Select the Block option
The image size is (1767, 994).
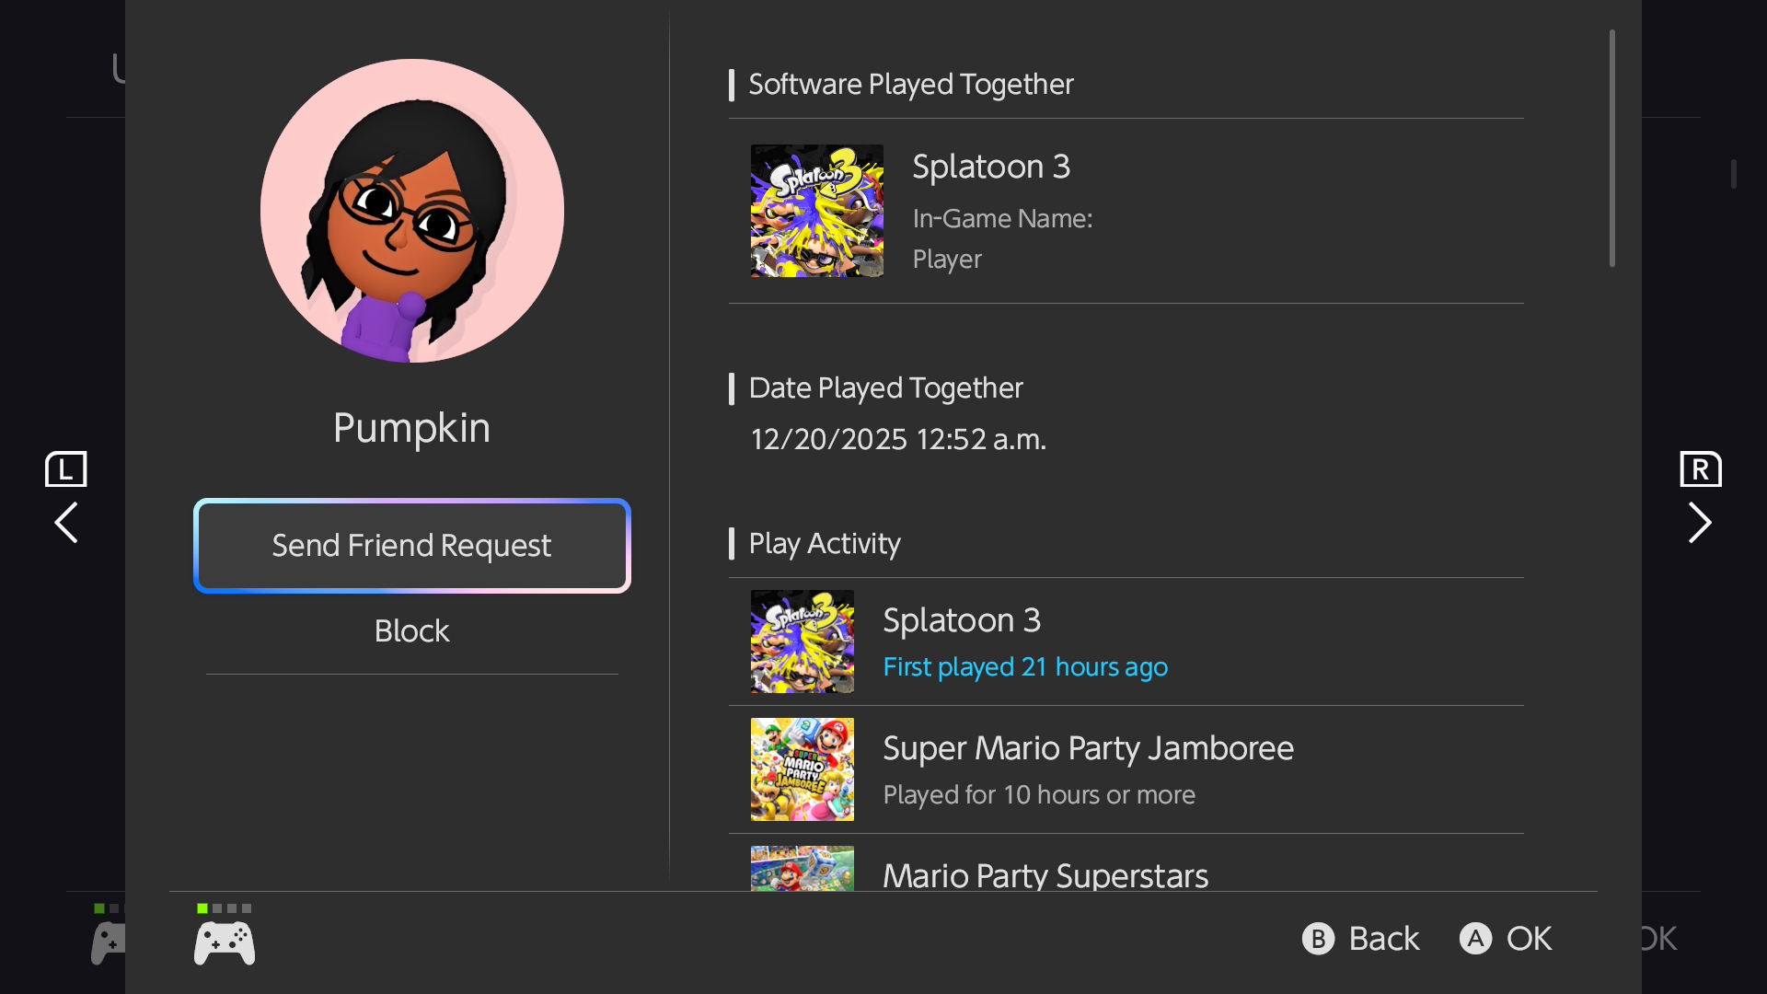(411, 631)
